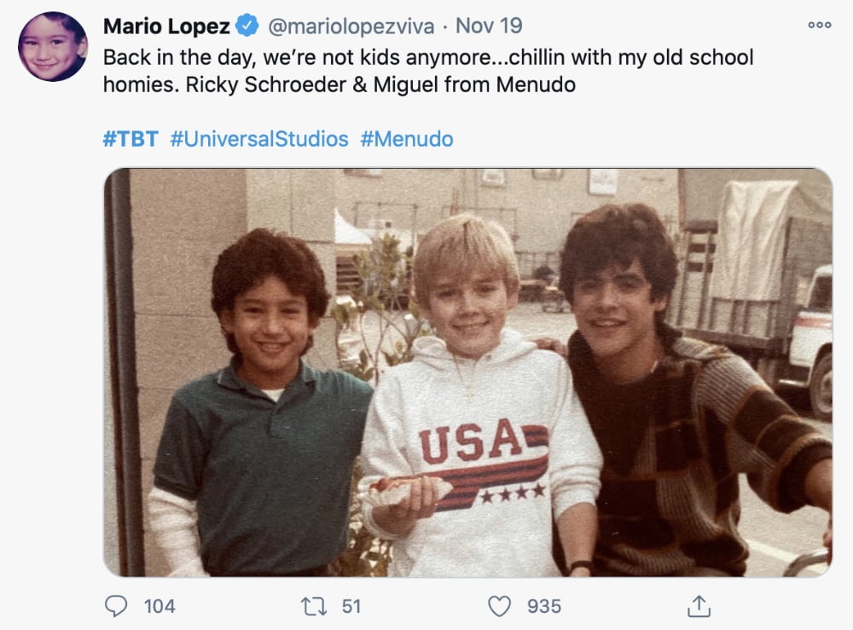Image resolution: width=853 pixels, height=630 pixels.
Task: Follow the #UniversalStudios hashtag link
Action: click(x=259, y=139)
